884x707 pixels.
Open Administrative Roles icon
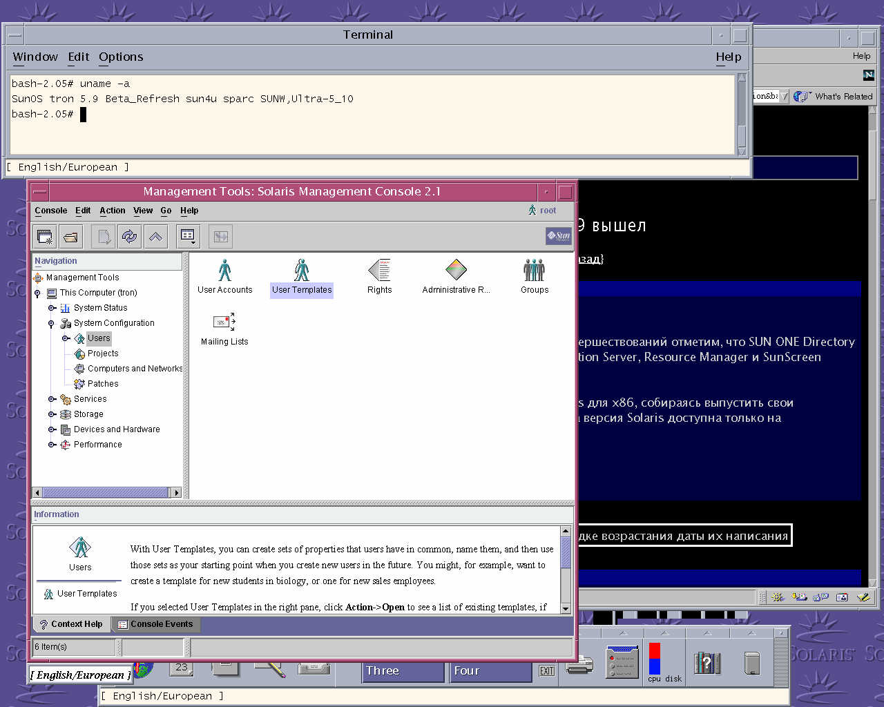click(456, 276)
